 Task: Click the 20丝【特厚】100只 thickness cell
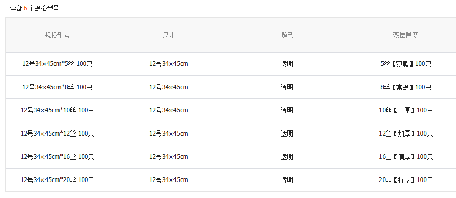pyautogui.click(x=406, y=180)
